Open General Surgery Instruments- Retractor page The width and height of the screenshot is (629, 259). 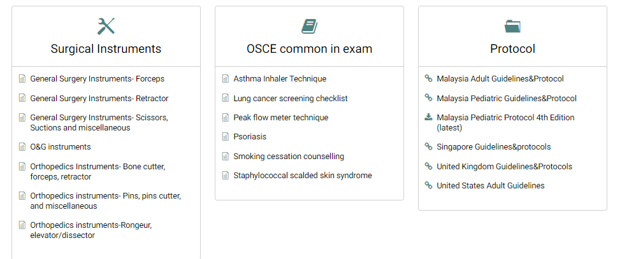coord(99,99)
